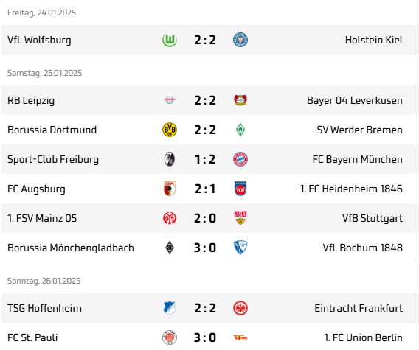Select the Bayer 04 Leverkusen crest
The width and height of the screenshot is (419, 350).
pos(240,100)
